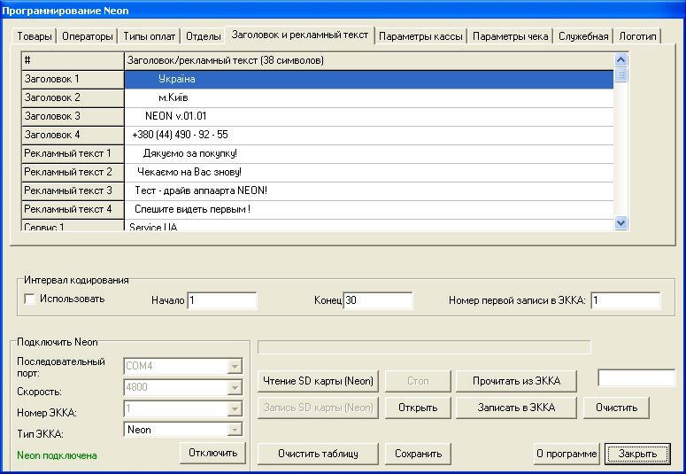The height and width of the screenshot is (474, 686).
Task: Go to the Отделы tab
Action: tap(203, 36)
